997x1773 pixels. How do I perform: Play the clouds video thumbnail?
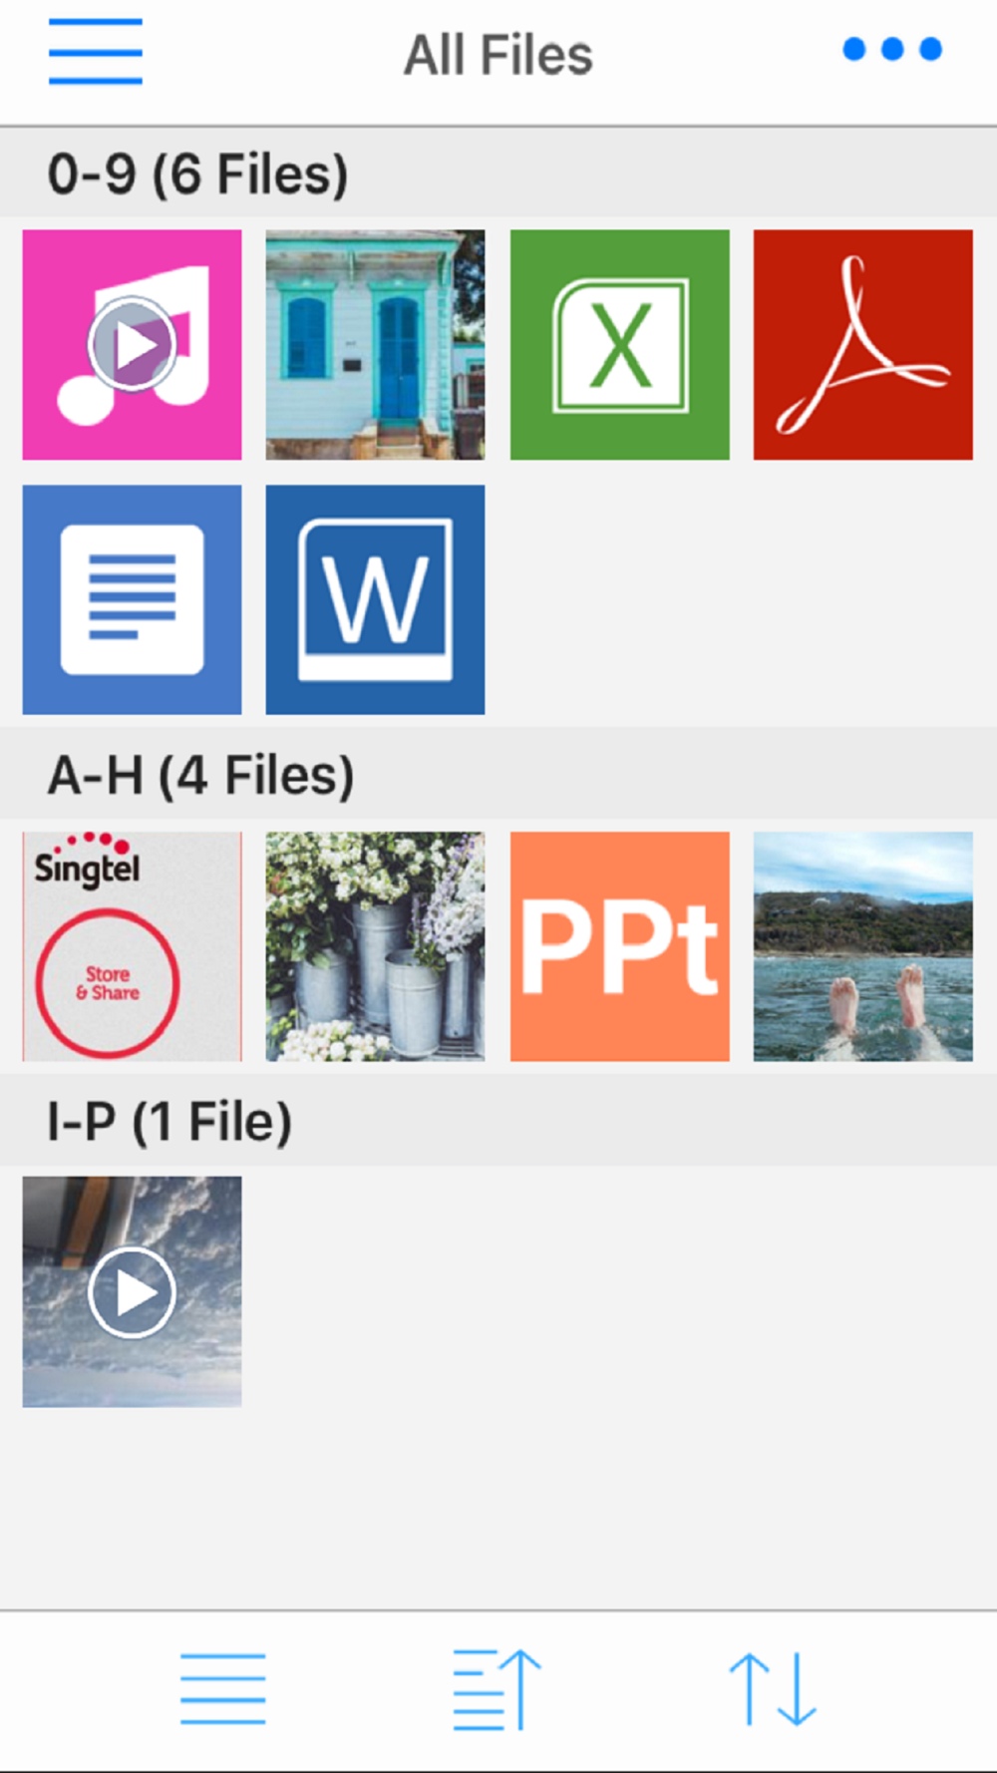pyautogui.click(x=132, y=1291)
